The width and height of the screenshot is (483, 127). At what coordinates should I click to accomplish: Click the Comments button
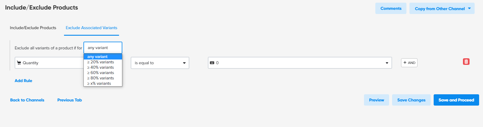coord(391,9)
